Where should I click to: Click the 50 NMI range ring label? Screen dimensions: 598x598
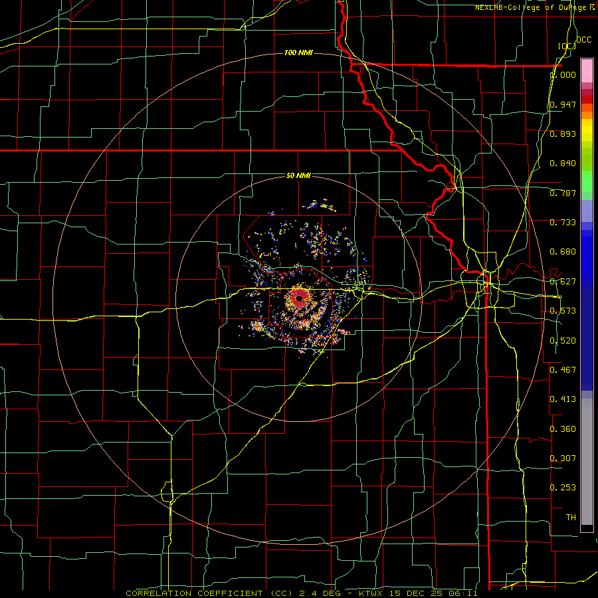click(x=298, y=175)
